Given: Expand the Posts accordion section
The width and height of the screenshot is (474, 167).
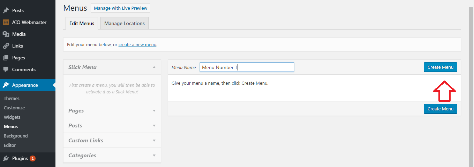Looking at the screenshot, I should tap(112, 125).
